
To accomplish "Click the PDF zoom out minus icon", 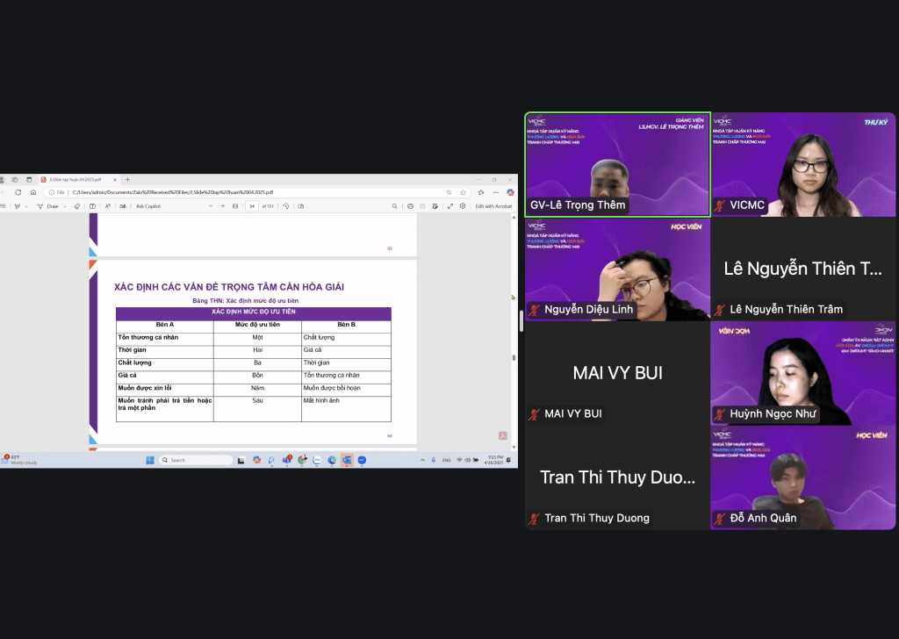I will 210,206.
